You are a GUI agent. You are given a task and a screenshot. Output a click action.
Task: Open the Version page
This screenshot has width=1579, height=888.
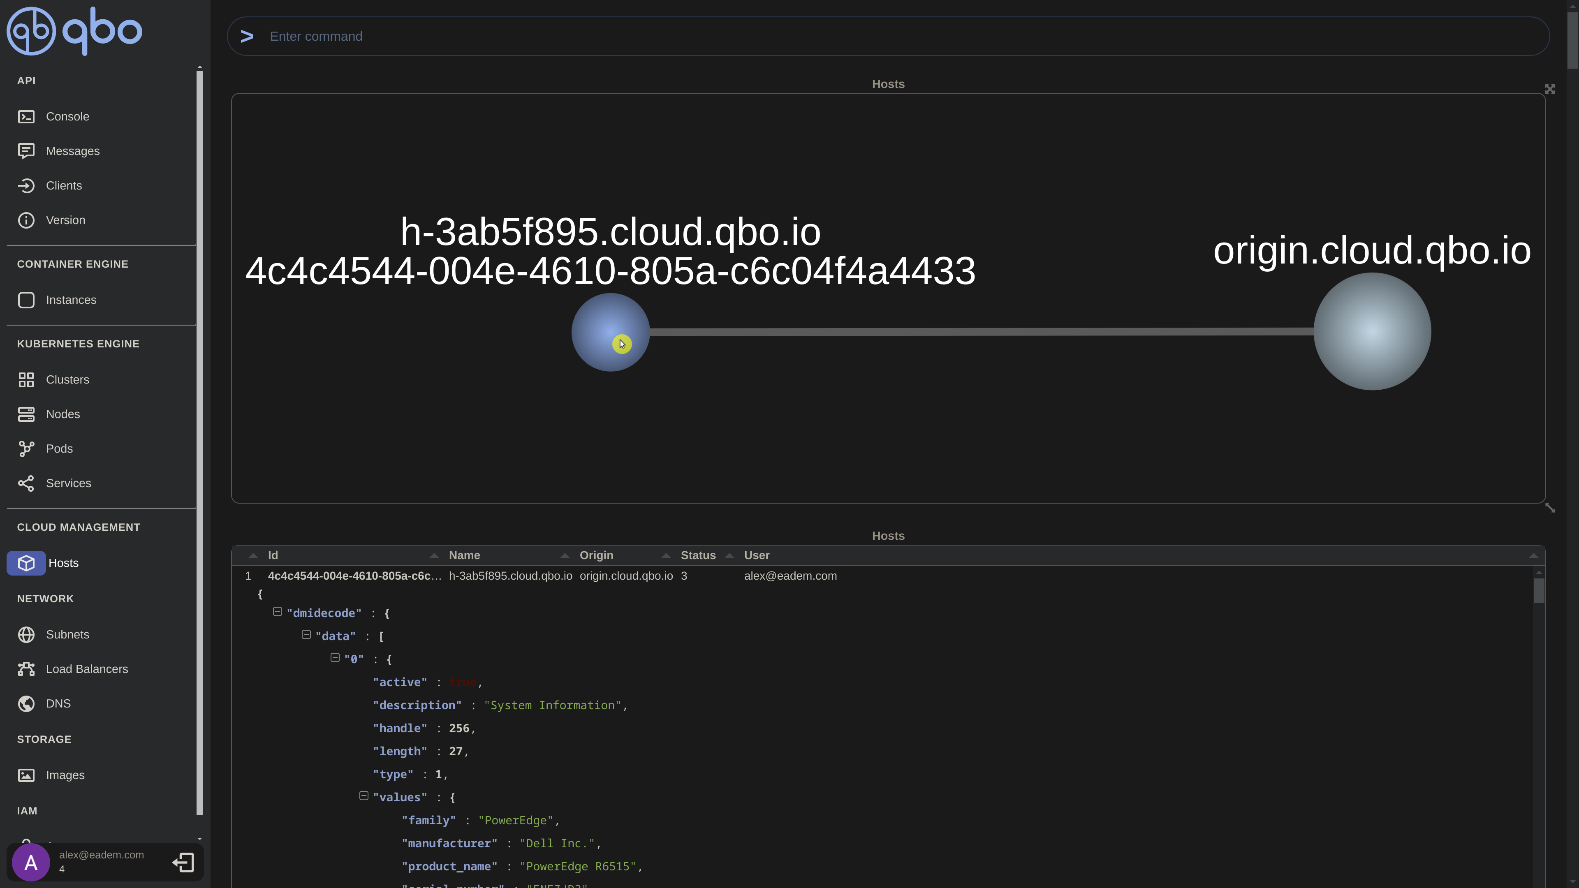coord(65,220)
